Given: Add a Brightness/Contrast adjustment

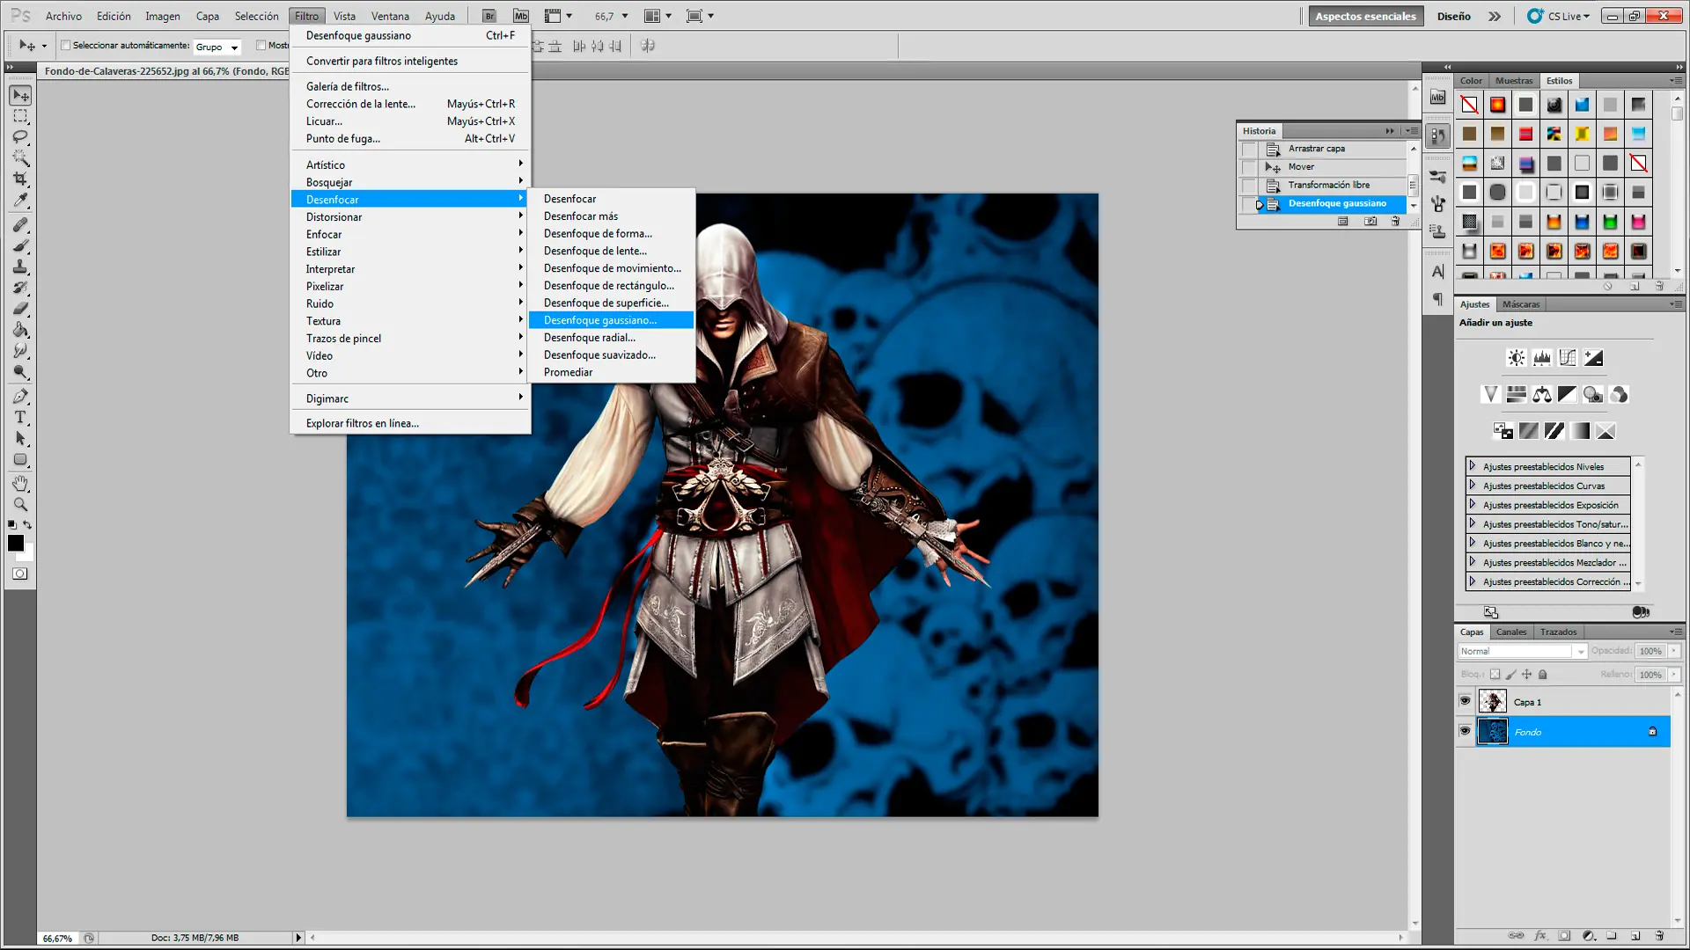Looking at the screenshot, I should coord(1516,358).
